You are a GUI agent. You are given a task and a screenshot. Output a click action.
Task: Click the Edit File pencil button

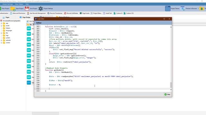coord(30,21)
